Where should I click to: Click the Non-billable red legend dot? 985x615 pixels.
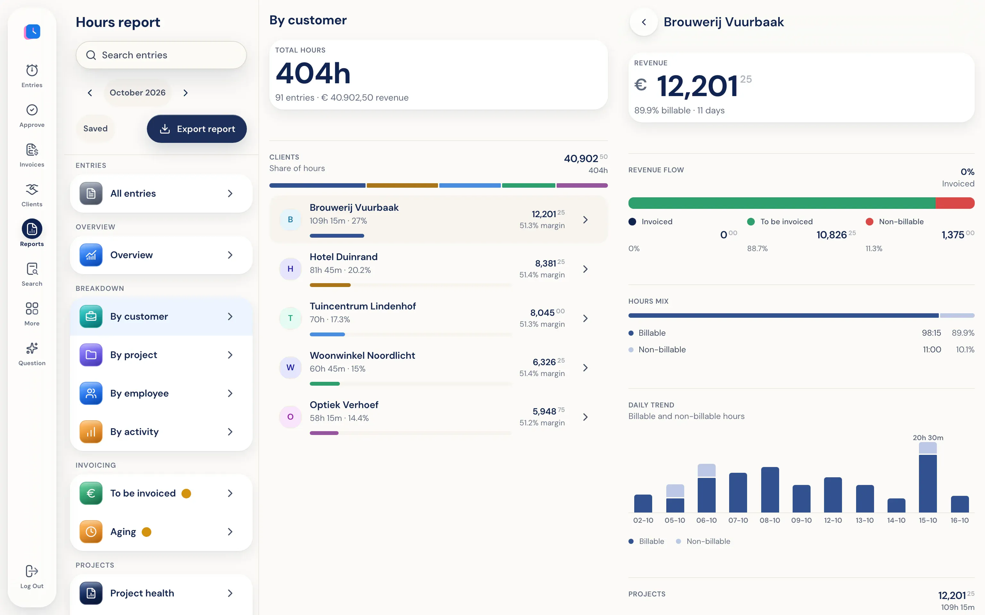(x=869, y=222)
